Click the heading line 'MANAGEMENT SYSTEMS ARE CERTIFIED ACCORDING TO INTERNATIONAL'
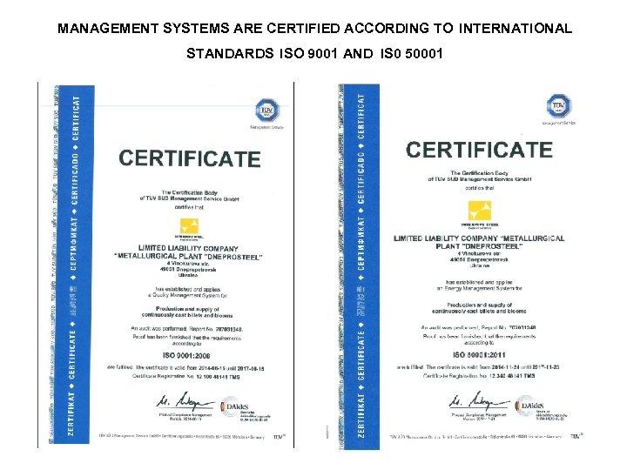Viewport: 627px width, 470px height. point(315,29)
